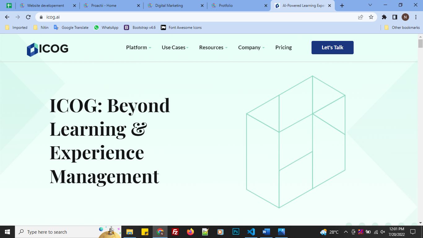Click the ICOG logo in the header
Viewport: 423px width, 238px height.
47,49
